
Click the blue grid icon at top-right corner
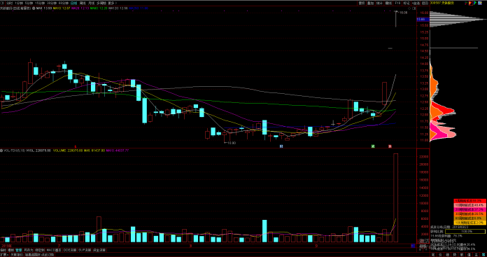point(480,3)
